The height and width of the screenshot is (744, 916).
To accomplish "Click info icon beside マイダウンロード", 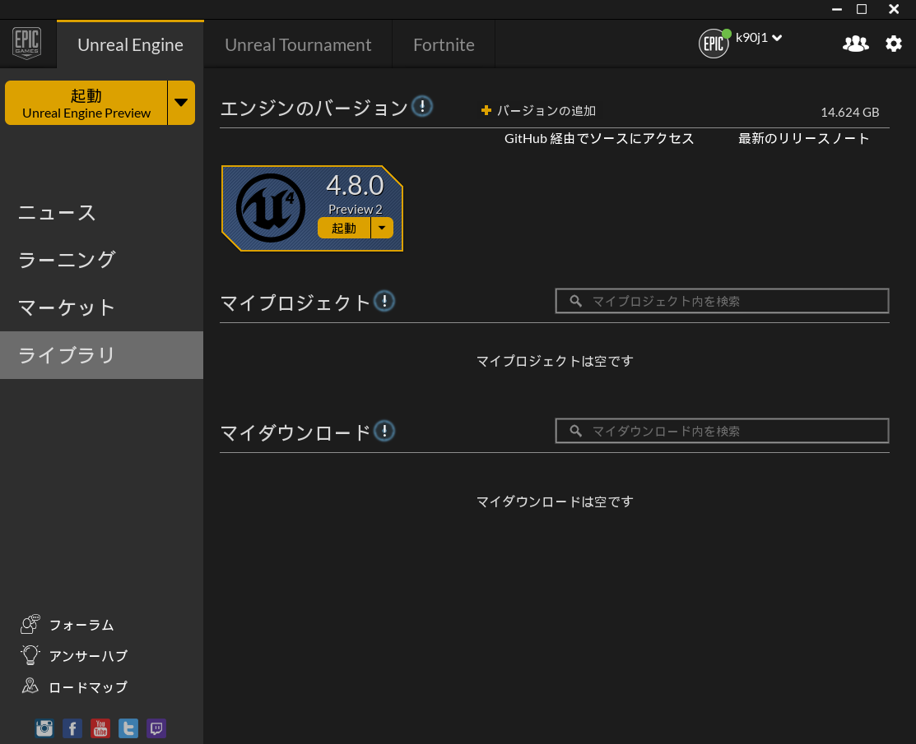I will pyautogui.click(x=384, y=432).
